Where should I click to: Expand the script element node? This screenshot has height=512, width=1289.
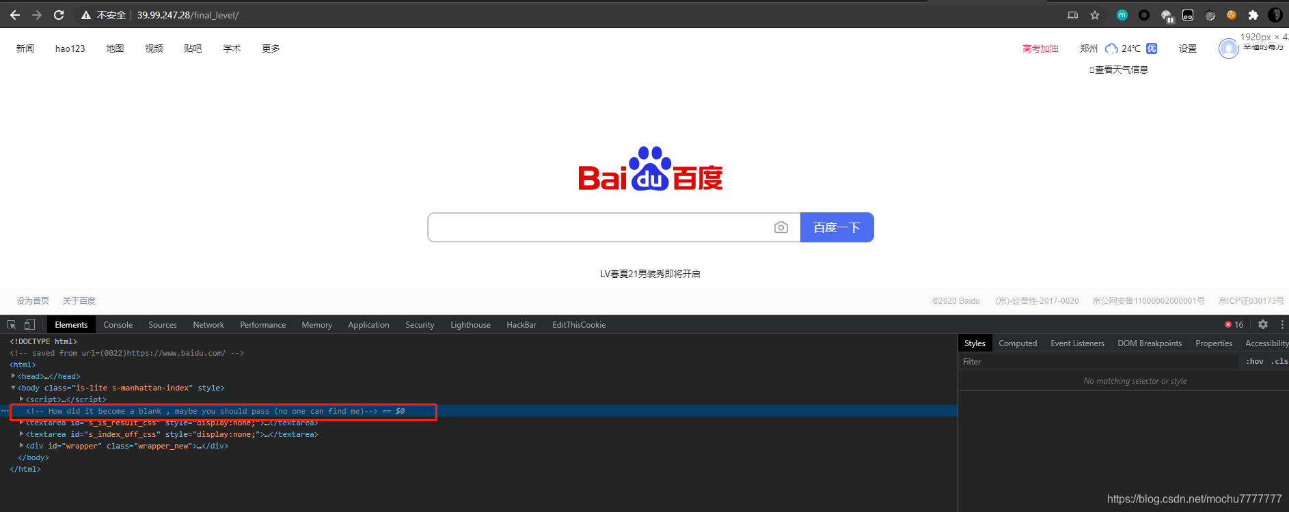pos(21,399)
